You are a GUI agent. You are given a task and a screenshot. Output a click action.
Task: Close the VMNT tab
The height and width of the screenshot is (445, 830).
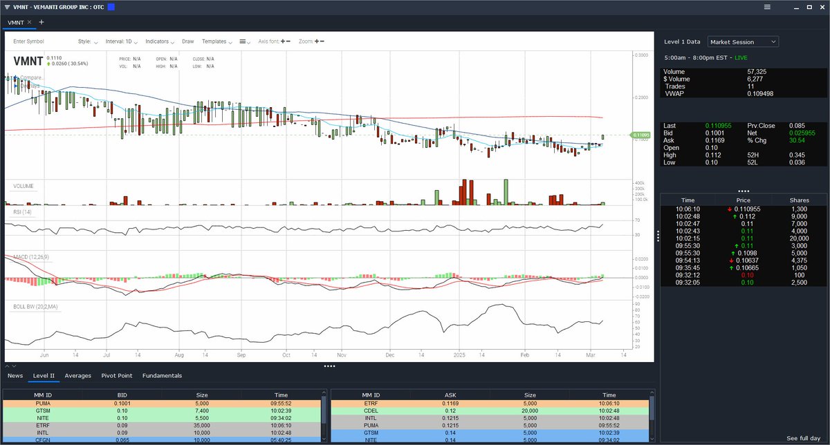coord(29,22)
